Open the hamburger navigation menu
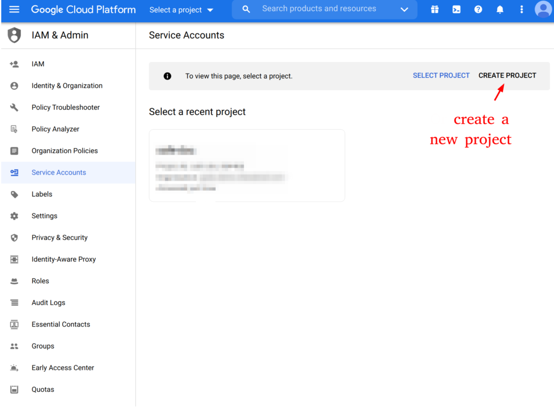This screenshot has height=407, width=554. [14, 10]
